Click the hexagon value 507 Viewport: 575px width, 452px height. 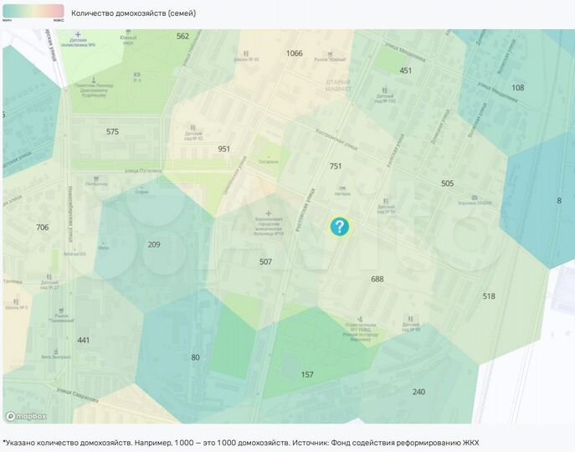point(265,262)
